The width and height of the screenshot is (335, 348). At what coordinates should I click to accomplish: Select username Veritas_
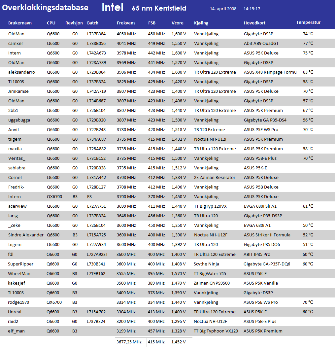[x=17, y=158]
